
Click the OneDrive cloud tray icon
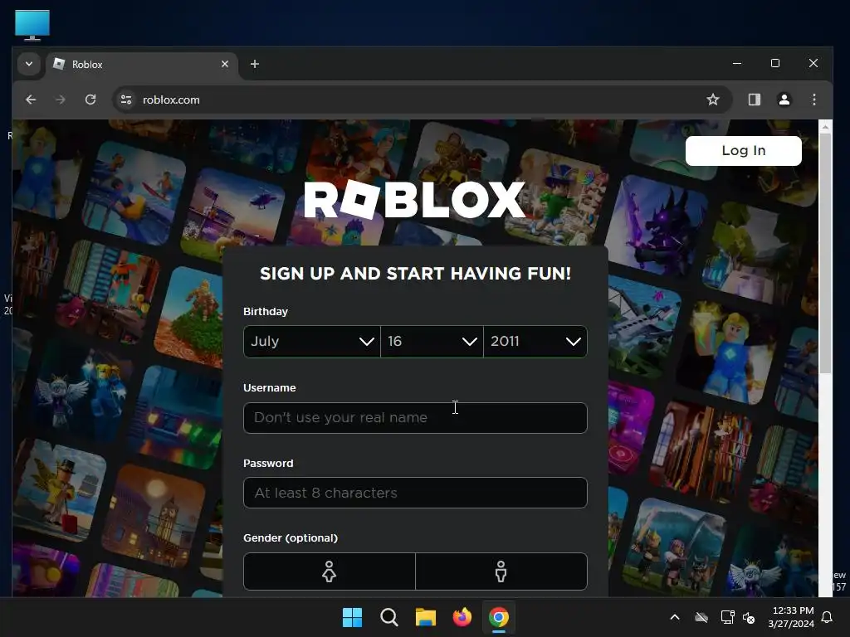point(701,617)
